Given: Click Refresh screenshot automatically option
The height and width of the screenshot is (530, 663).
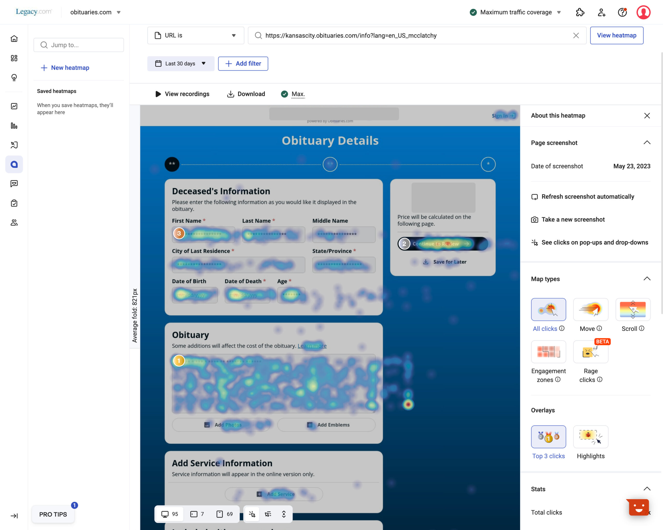Looking at the screenshot, I should pos(582,197).
